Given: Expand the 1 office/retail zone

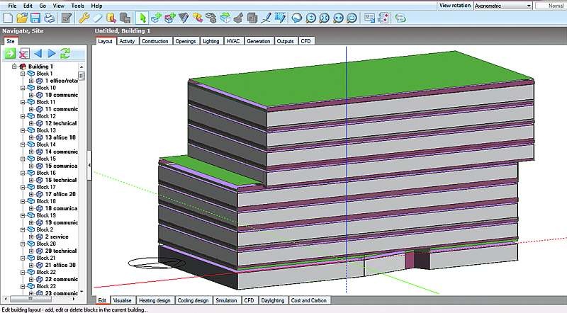Looking at the screenshot, I should [x=31, y=81].
